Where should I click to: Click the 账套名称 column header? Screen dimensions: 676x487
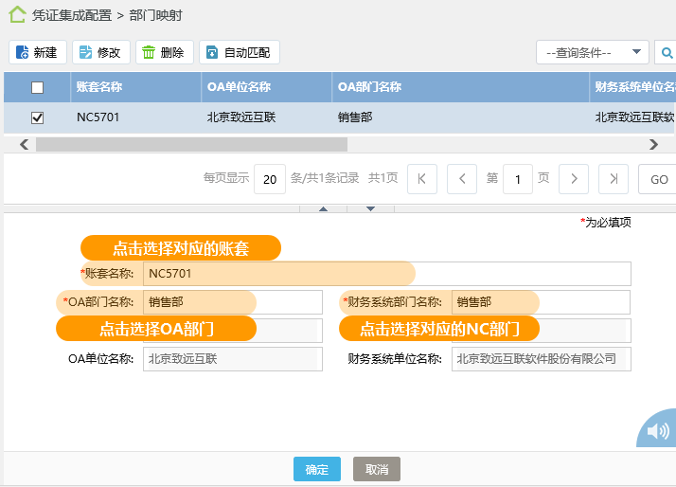(x=99, y=87)
